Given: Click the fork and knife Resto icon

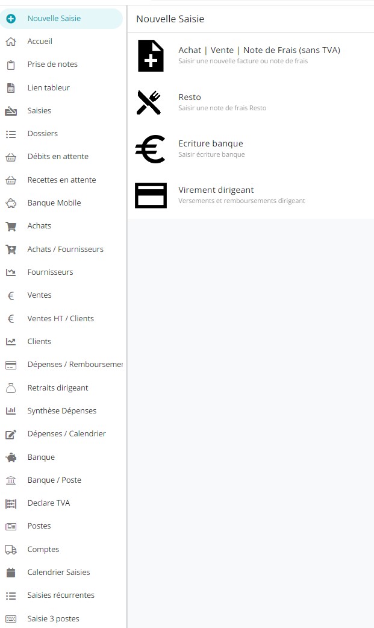Looking at the screenshot, I should tap(149, 102).
